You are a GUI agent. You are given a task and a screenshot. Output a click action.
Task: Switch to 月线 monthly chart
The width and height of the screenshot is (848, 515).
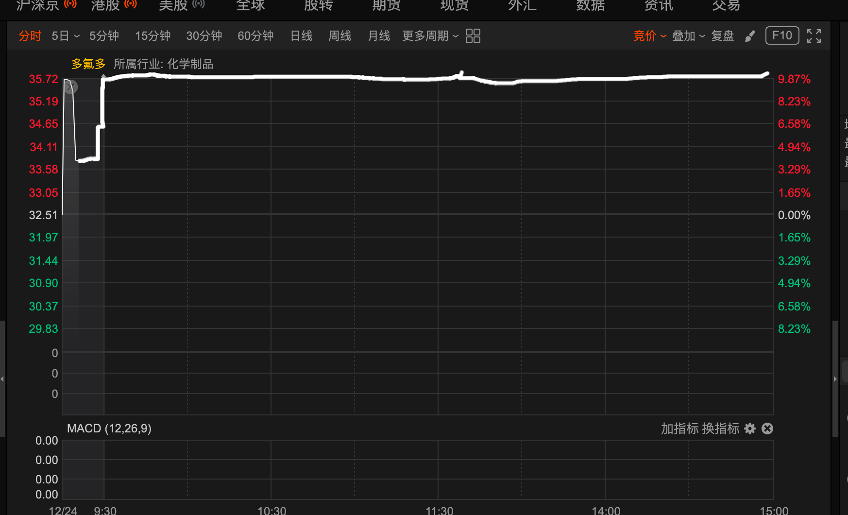(x=379, y=36)
